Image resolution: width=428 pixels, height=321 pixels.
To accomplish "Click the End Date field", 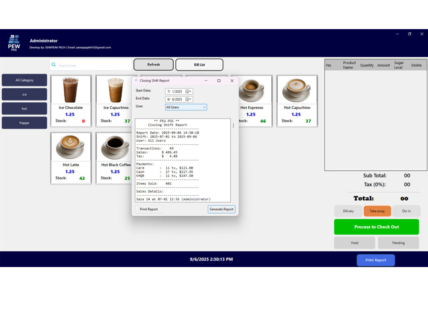I will [x=179, y=99].
